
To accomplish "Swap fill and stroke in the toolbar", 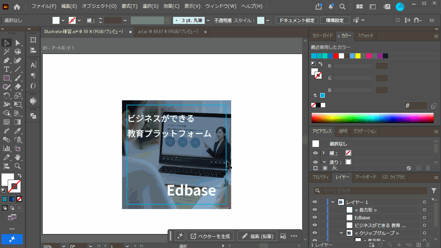I will click(19, 176).
